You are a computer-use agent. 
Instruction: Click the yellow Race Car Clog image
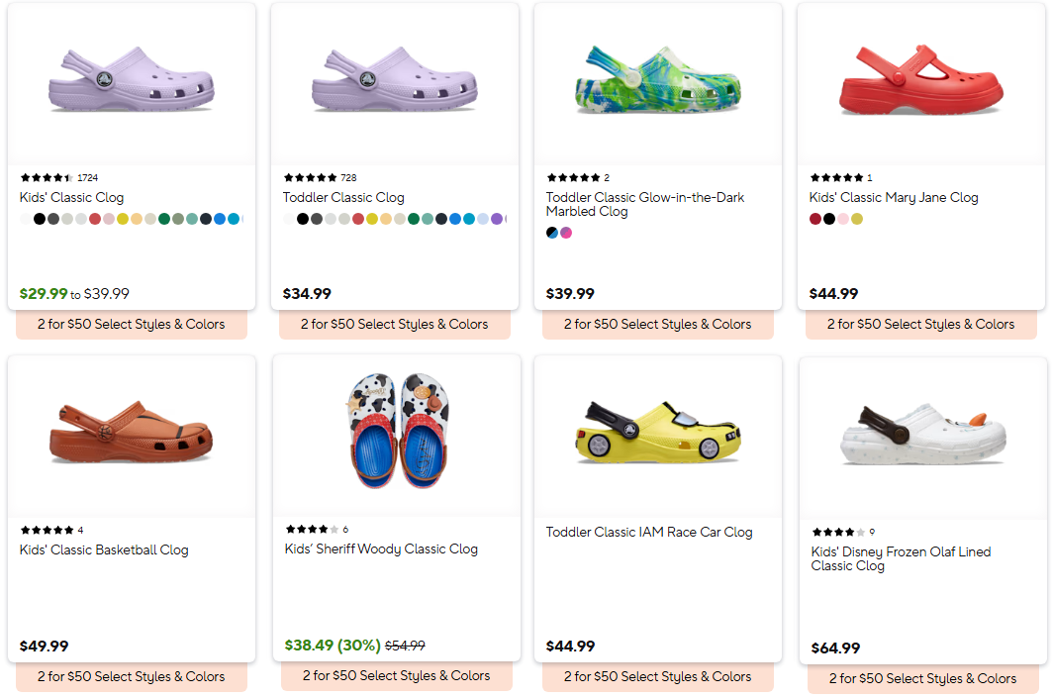(657, 436)
